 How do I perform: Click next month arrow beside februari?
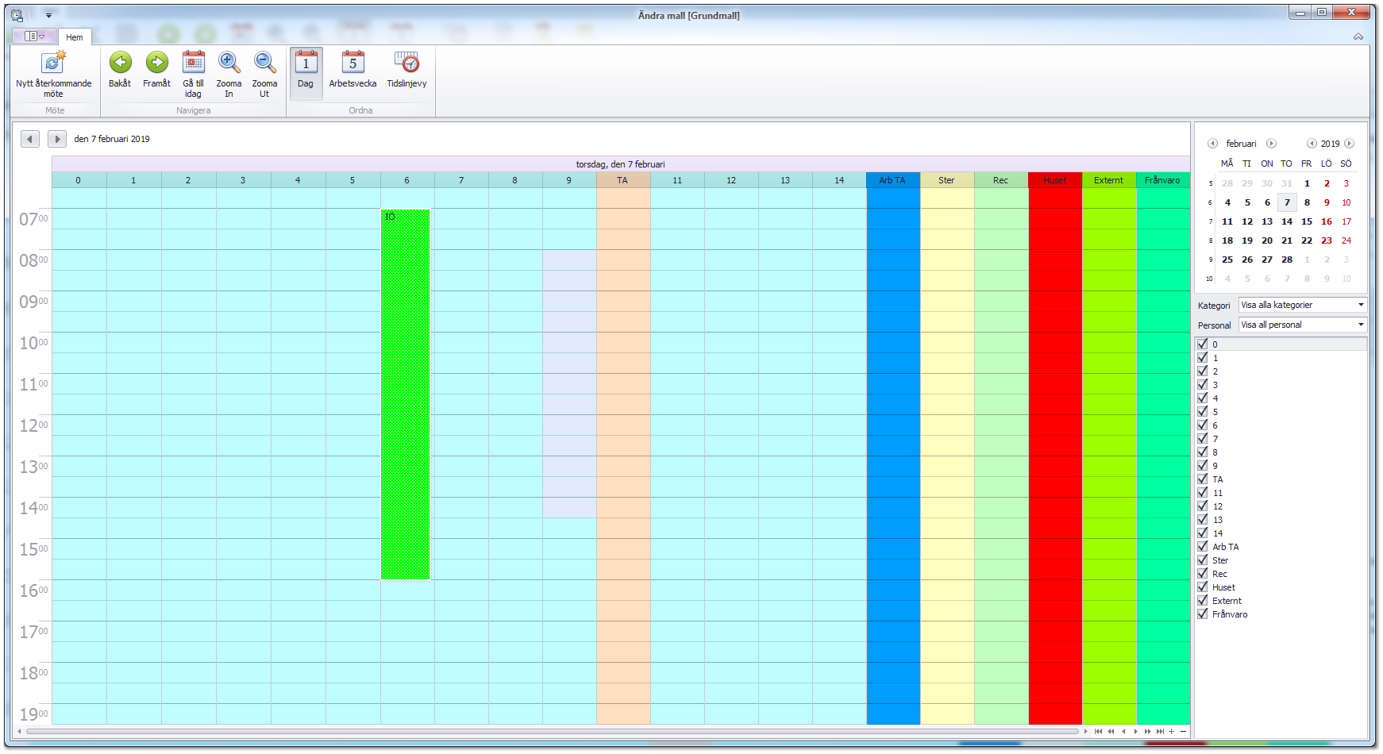click(x=1271, y=144)
